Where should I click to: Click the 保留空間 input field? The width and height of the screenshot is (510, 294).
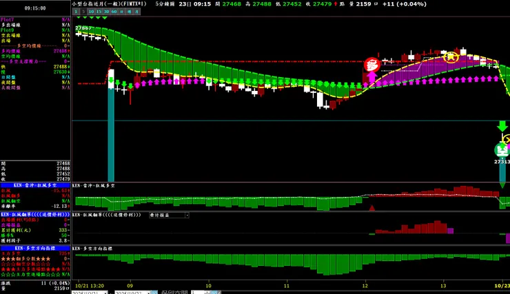click(198, 293)
